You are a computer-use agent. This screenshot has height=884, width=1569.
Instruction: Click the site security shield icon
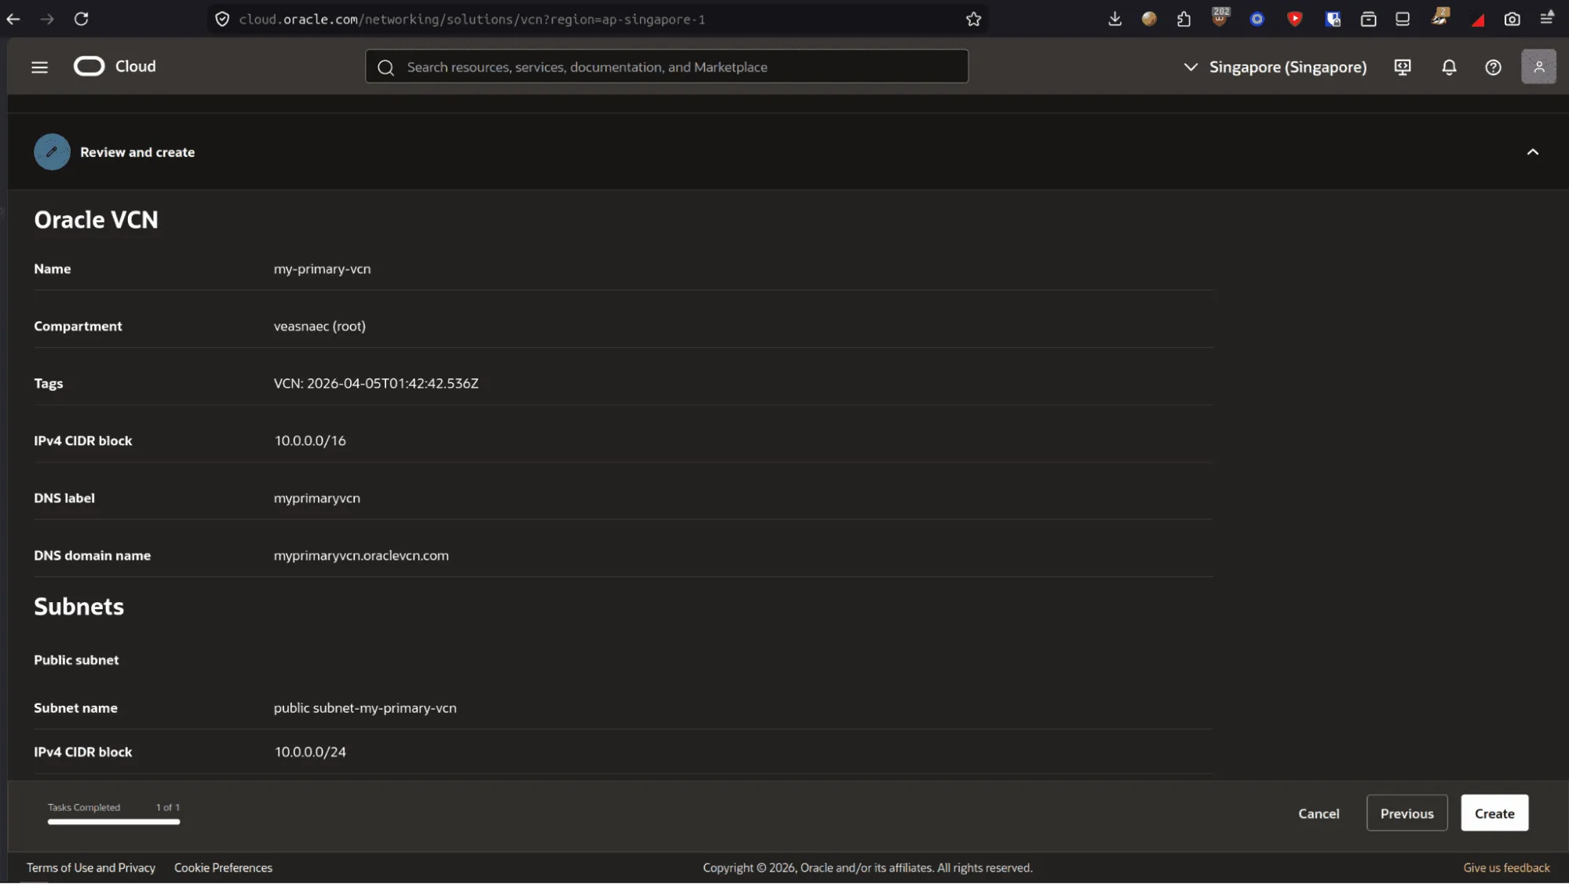click(222, 19)
